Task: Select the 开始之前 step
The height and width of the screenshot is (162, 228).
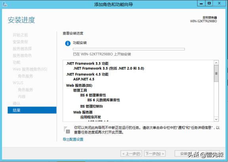Action: 20,35
